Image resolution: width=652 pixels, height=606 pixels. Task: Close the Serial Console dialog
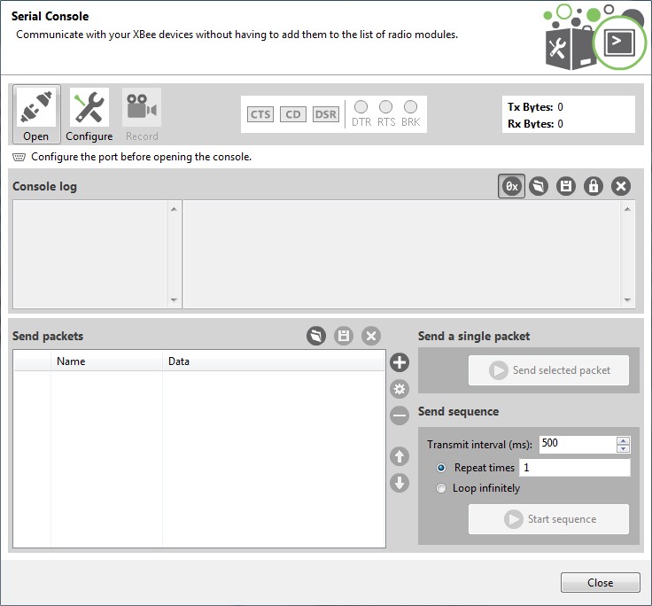coord(600,583)
